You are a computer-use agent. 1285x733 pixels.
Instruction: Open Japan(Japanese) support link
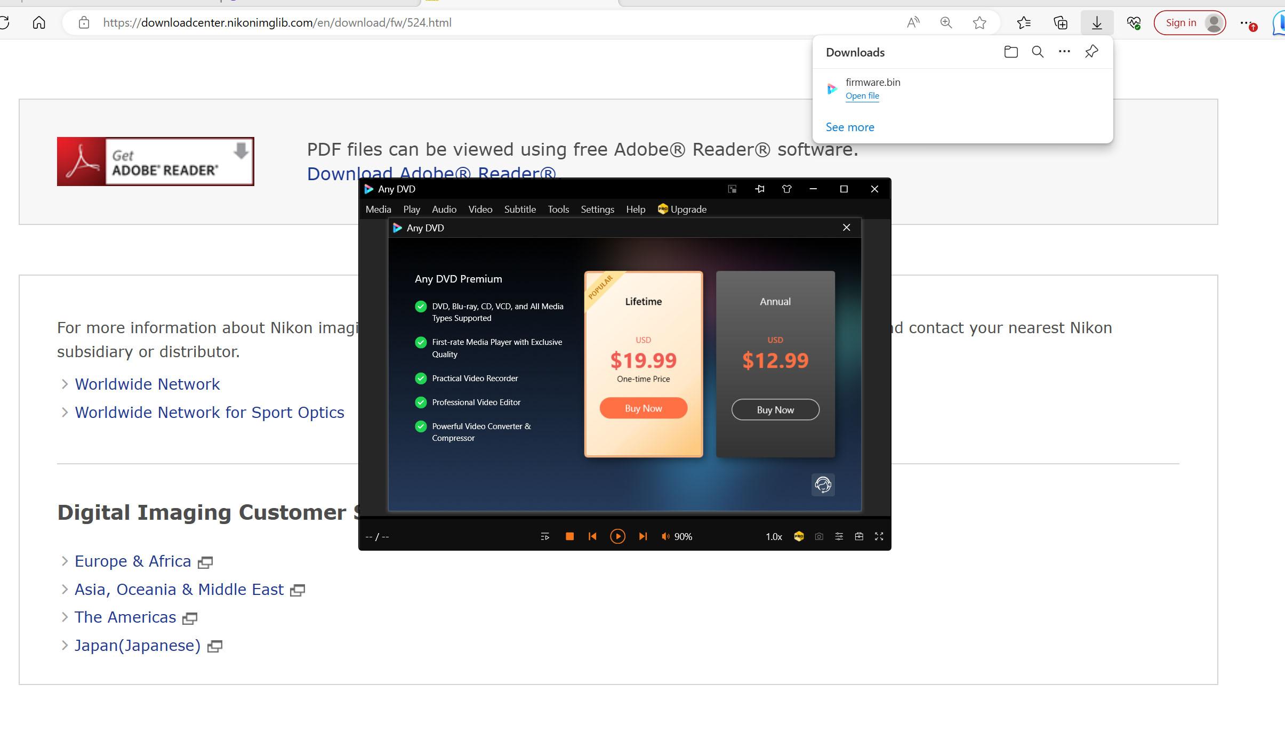tap(138, 646)
